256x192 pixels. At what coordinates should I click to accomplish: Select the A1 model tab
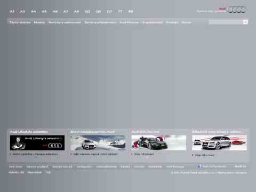pos(12,11)
